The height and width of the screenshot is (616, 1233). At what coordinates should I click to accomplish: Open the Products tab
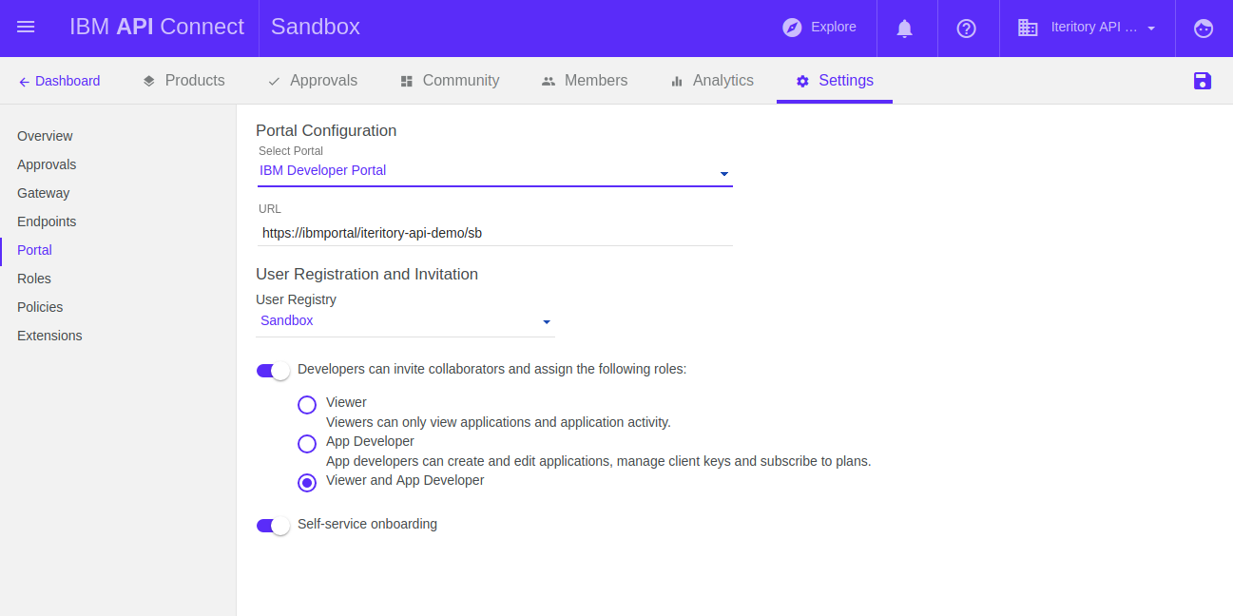(183, 81)
